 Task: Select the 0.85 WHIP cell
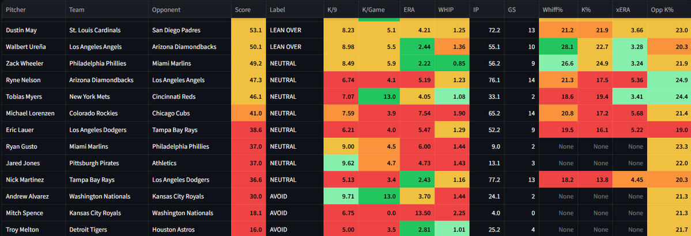click(x=452, y=63)
